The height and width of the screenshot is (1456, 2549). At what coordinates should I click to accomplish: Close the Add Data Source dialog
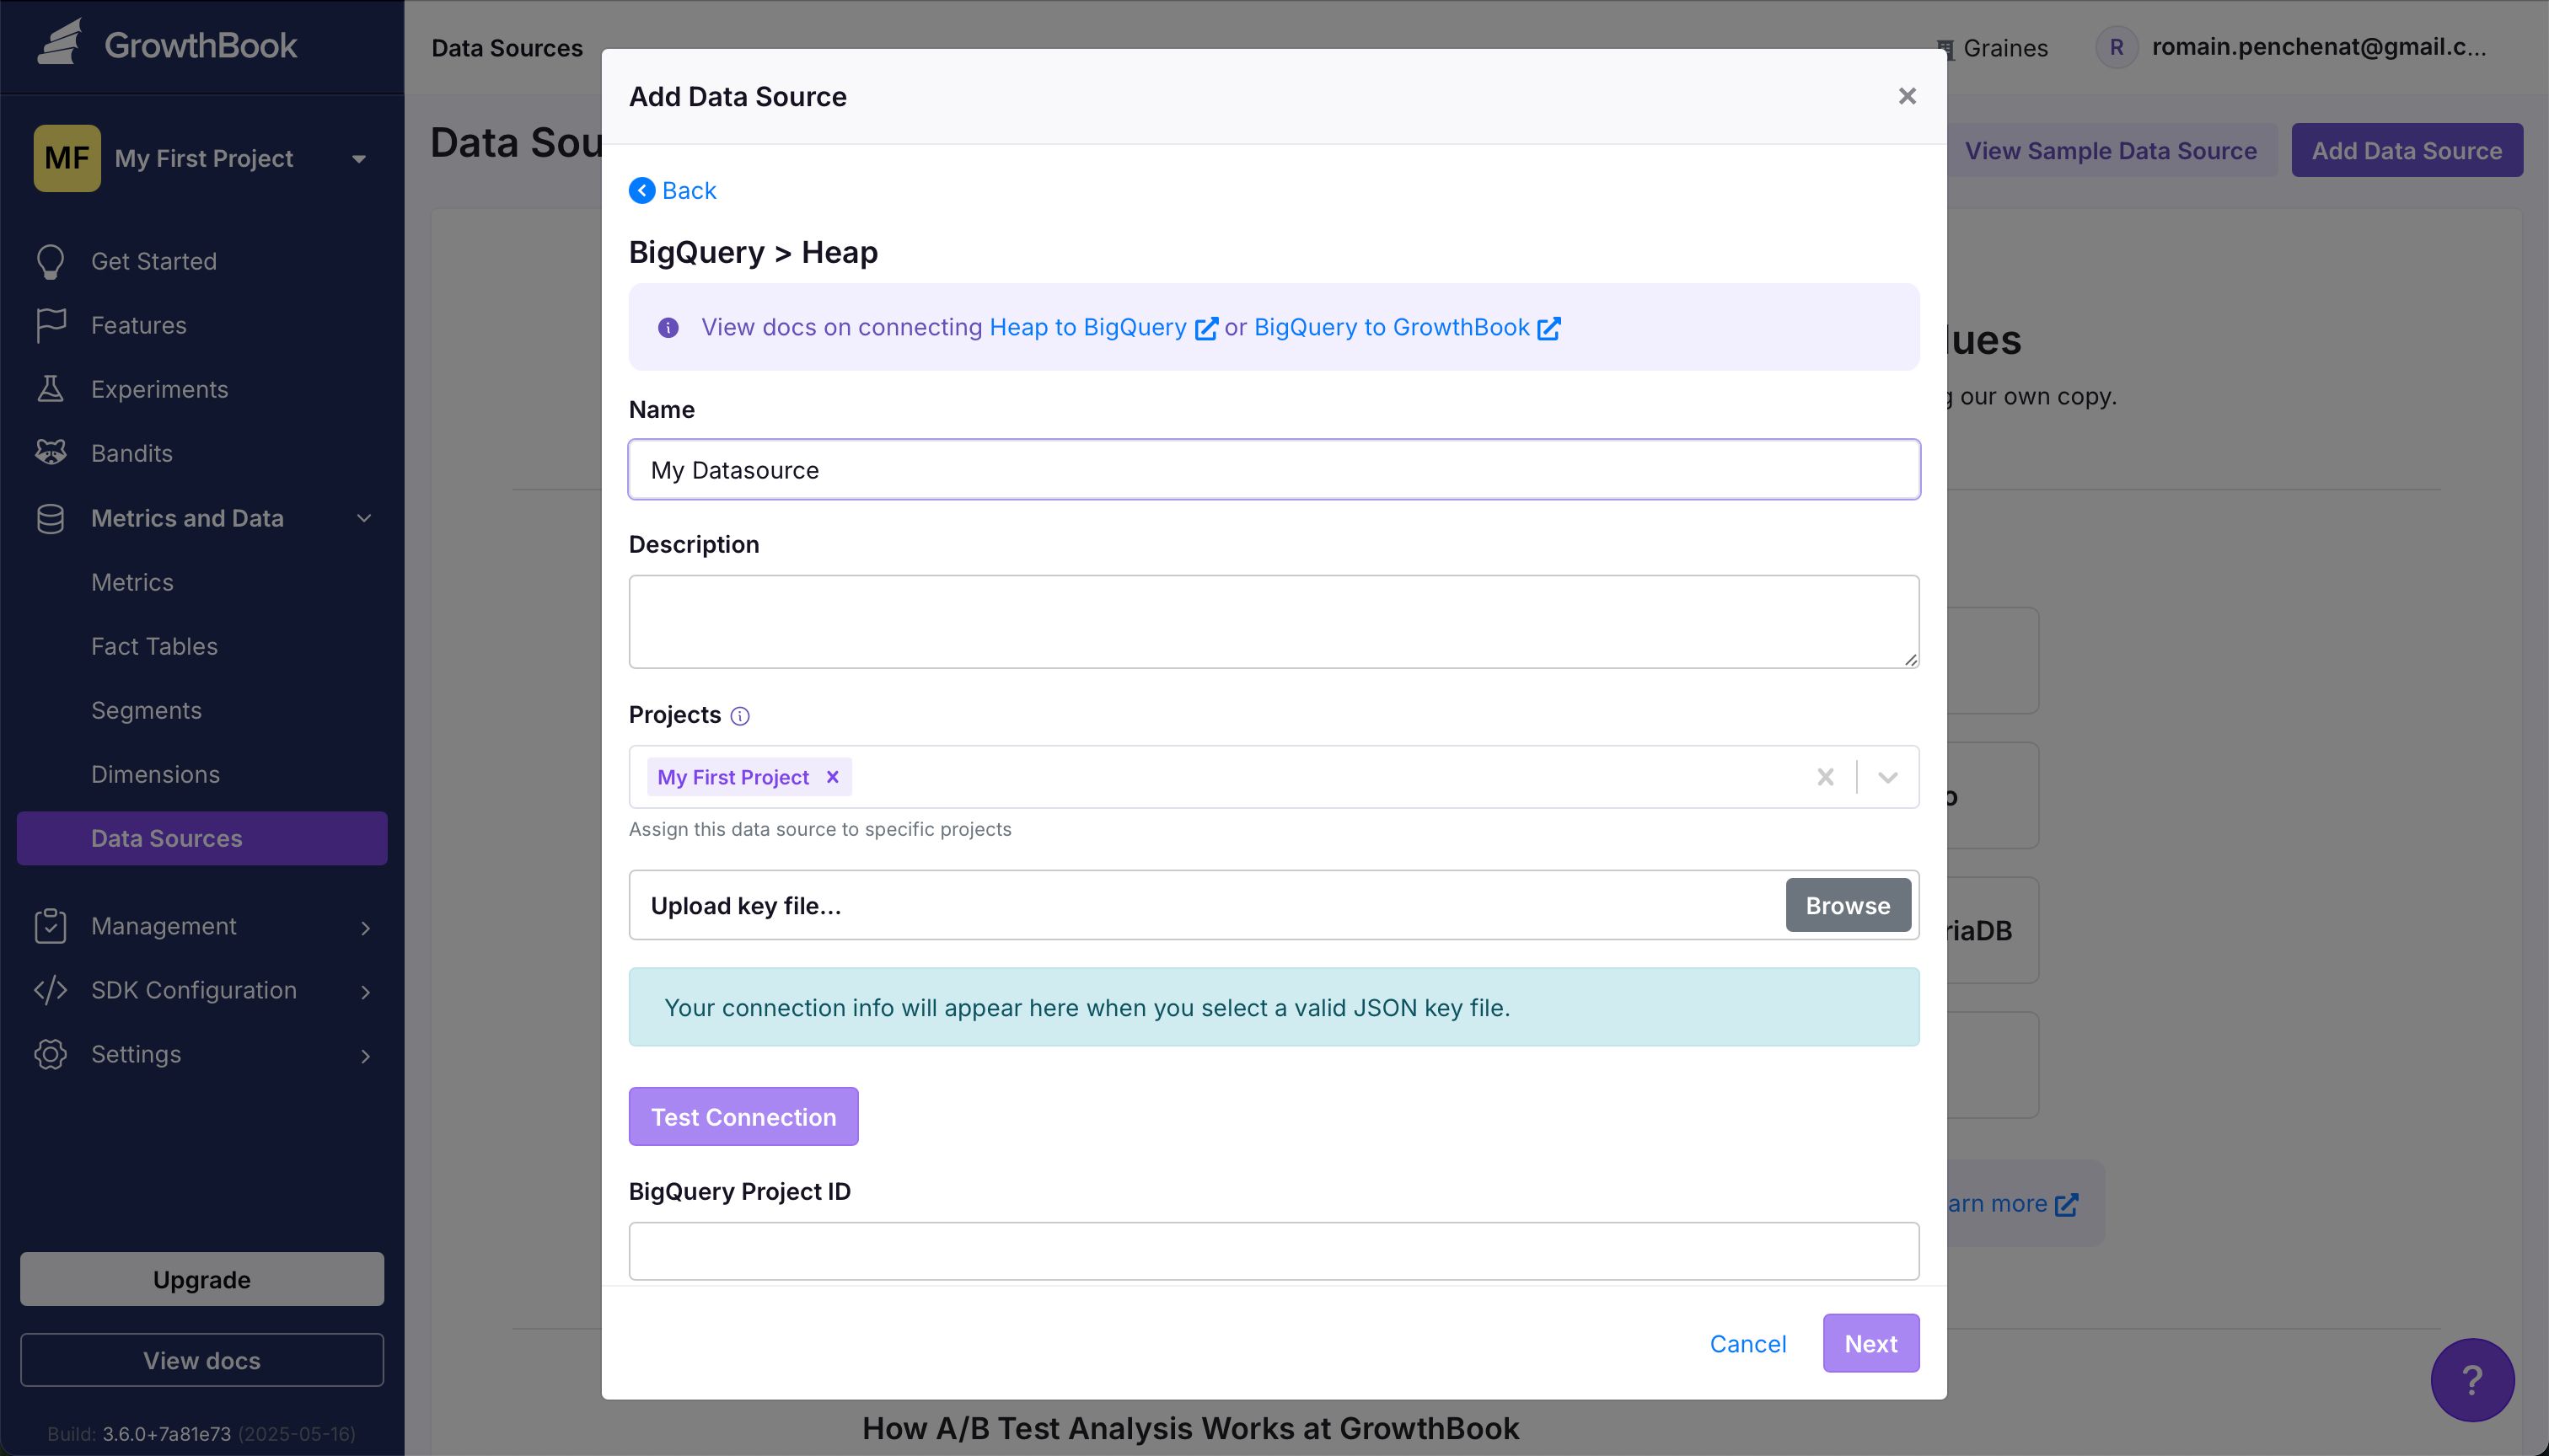(x=1907, y=96)
